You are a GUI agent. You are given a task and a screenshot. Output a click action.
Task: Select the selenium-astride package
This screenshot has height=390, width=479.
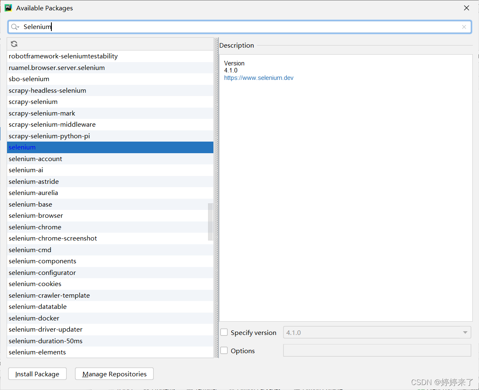[110, 182]
